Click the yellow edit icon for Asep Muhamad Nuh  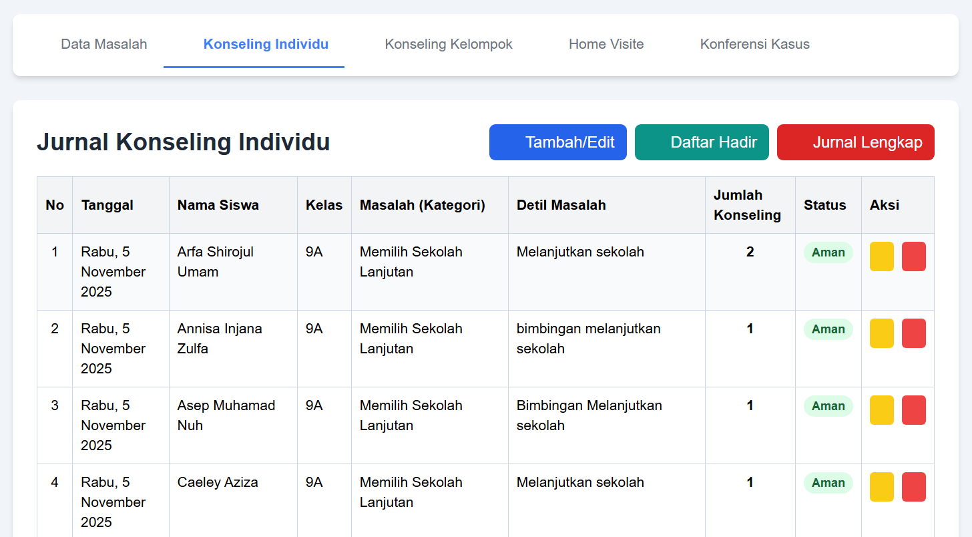tap(881, 410)
